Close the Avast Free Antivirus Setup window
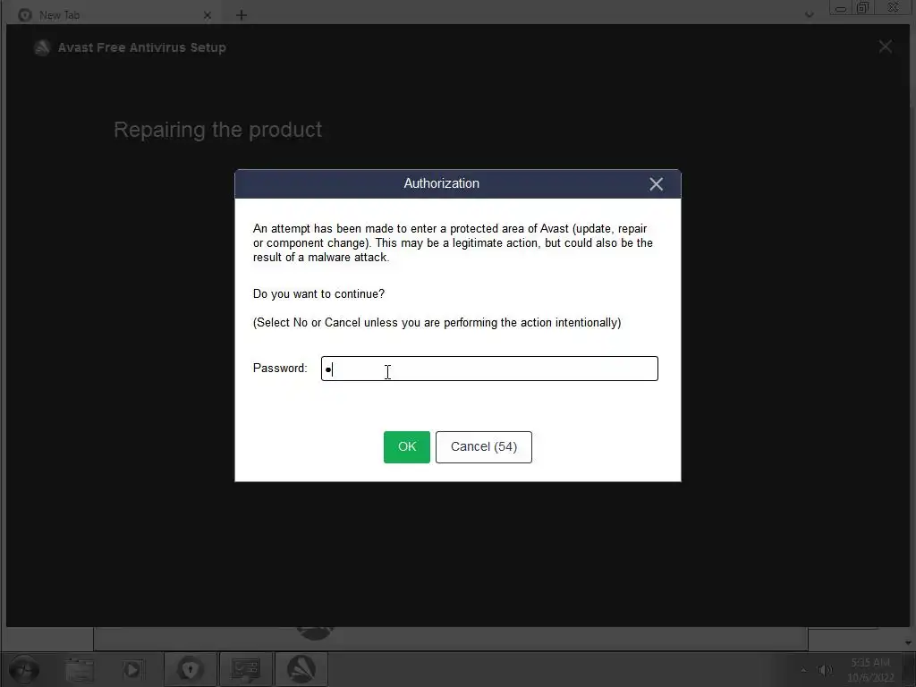This screenshot has height=687, width=916. pos(885,47)
